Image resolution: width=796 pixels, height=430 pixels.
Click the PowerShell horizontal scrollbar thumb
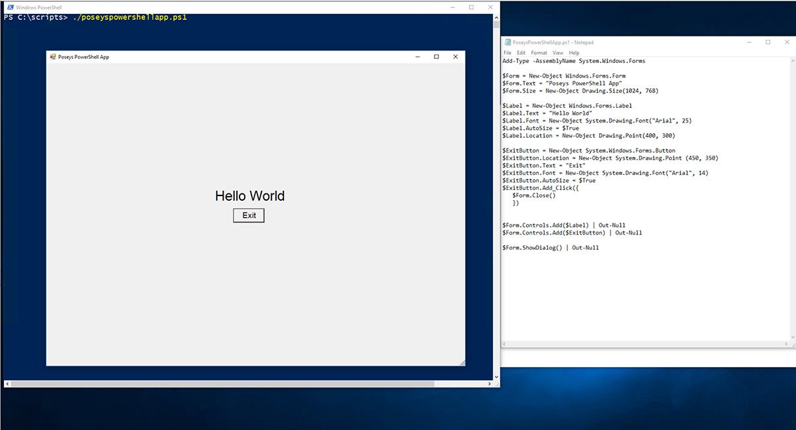pyautogui.click(x=222, y=384)
